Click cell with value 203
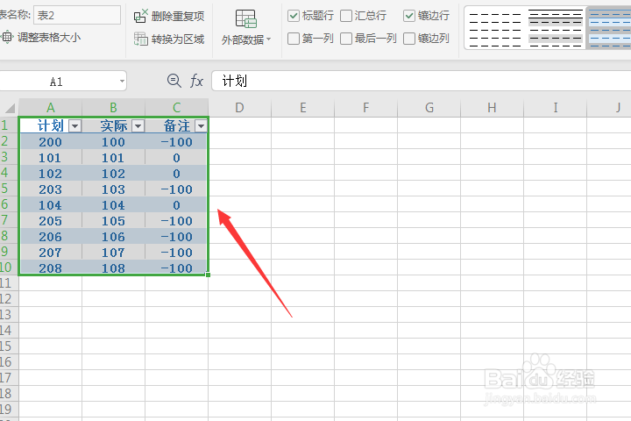The image size is (631, 421). (x=50, y=189)
